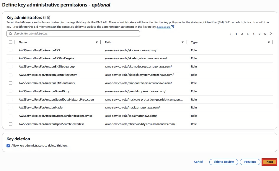This screenshot has height=171, width=279.
Task: Go to page 2 of administrators
Action: pyautogui.click(x=242, y=34)
